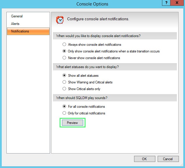Enable sounds only for critical notifications

(64, 113)
